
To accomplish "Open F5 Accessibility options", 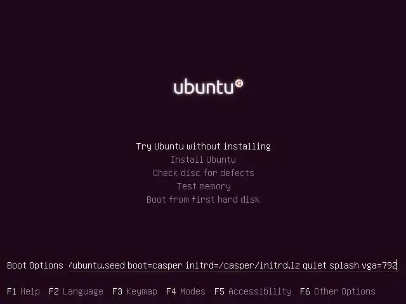I will click(x=252, y=291).
